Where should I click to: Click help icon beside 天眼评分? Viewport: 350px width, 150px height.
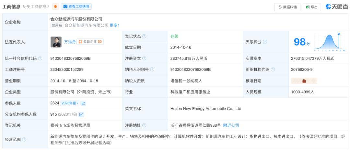[x=265, y=42]
